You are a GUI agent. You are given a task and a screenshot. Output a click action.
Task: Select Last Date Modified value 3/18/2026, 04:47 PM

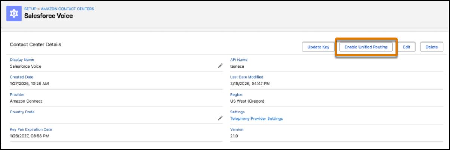pos(250,84)
